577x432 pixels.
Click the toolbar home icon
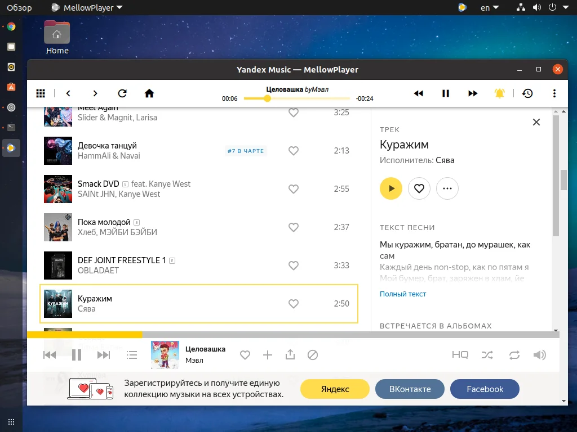point(149,93)
